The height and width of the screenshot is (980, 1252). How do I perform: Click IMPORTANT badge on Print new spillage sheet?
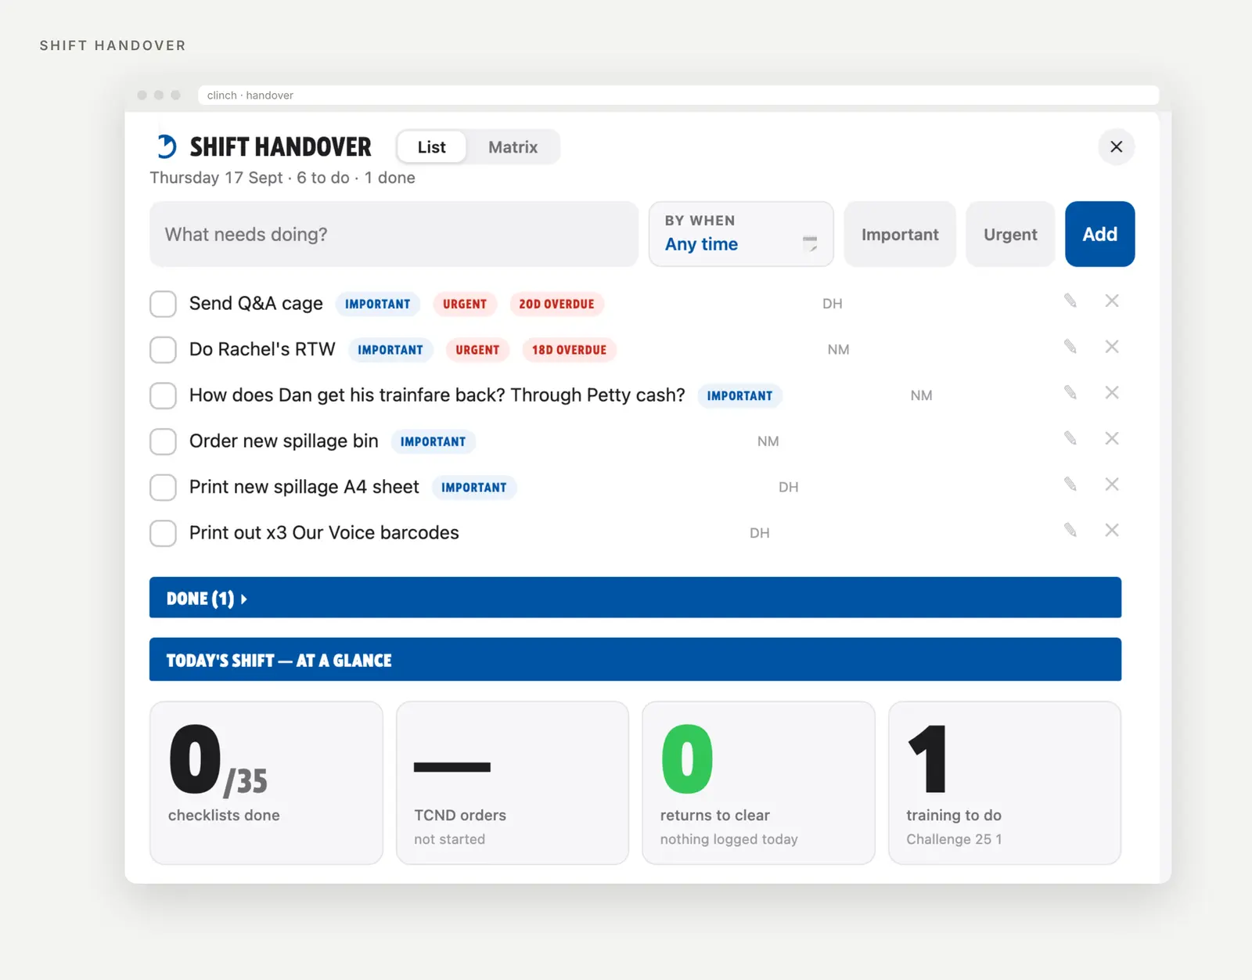[x=473, y=487]
